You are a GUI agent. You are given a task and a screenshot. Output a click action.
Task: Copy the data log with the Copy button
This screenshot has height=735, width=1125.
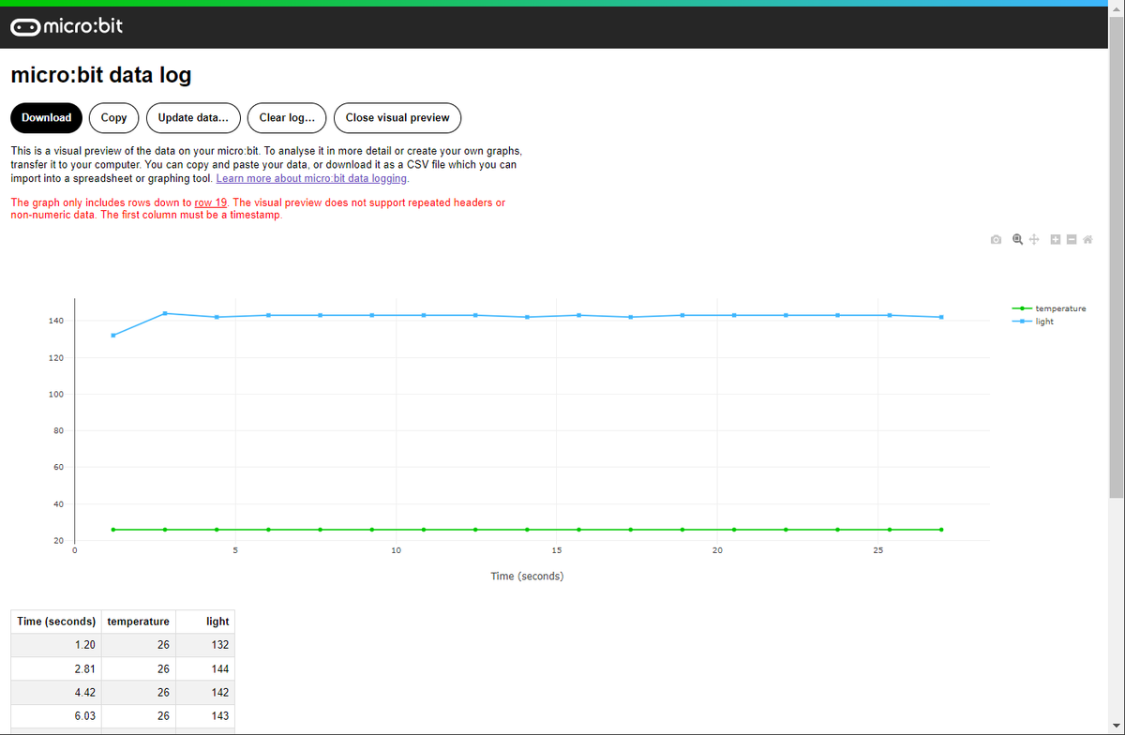(113, 117)
